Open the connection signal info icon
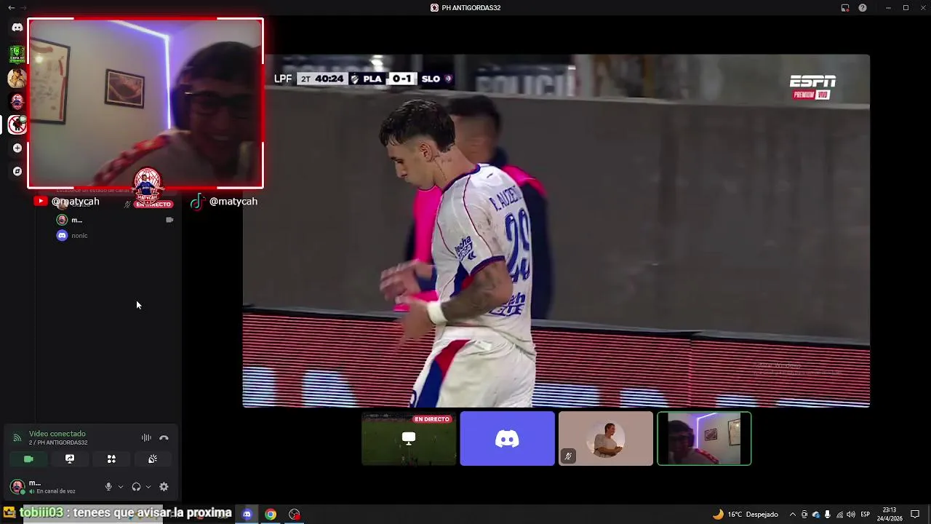 point(17,437)
